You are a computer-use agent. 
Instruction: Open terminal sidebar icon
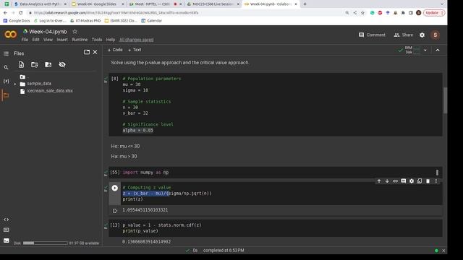(7, 240)
